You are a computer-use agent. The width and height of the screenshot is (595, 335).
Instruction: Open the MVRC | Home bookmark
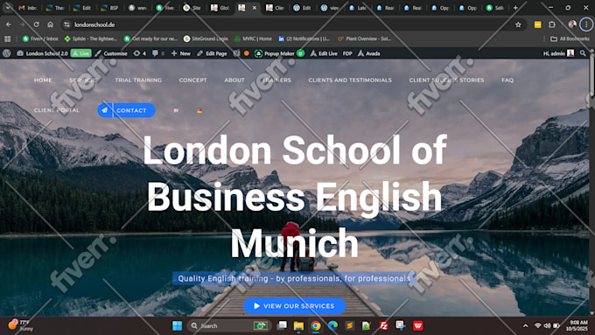point(253,38)
